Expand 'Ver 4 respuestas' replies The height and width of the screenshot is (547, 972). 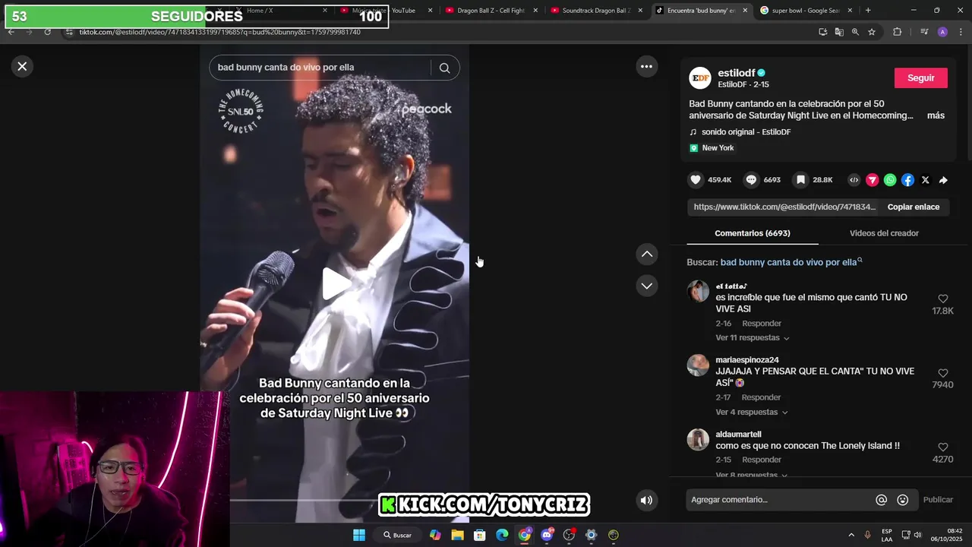click(x=752, y=412)
